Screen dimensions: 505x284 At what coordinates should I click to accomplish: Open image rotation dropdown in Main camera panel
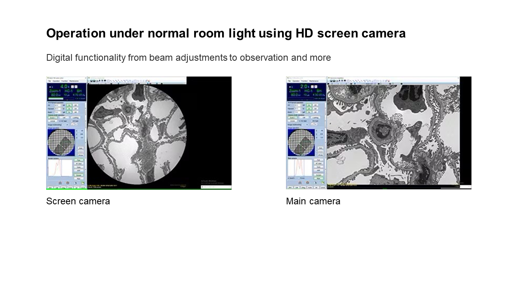(307, 124)
